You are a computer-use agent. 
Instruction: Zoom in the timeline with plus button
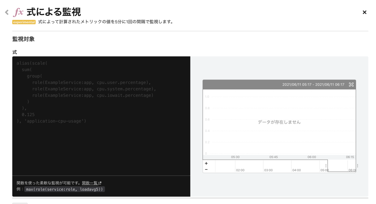(206, 163)
